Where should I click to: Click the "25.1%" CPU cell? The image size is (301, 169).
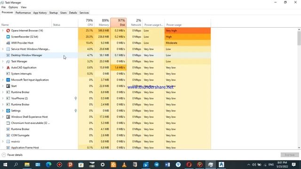point(87,31)
